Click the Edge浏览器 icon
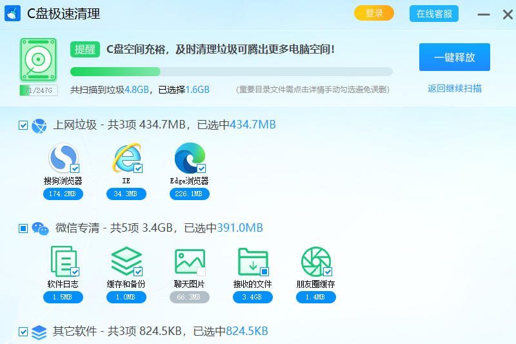516x344 pixels. click(190, 158)
